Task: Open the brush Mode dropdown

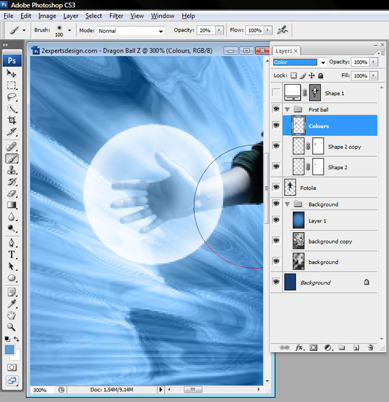Action: pyautogui.click(x=131, y=31)
